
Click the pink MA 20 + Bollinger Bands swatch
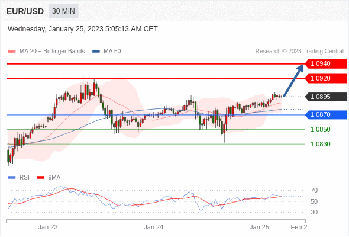[12, 52]
